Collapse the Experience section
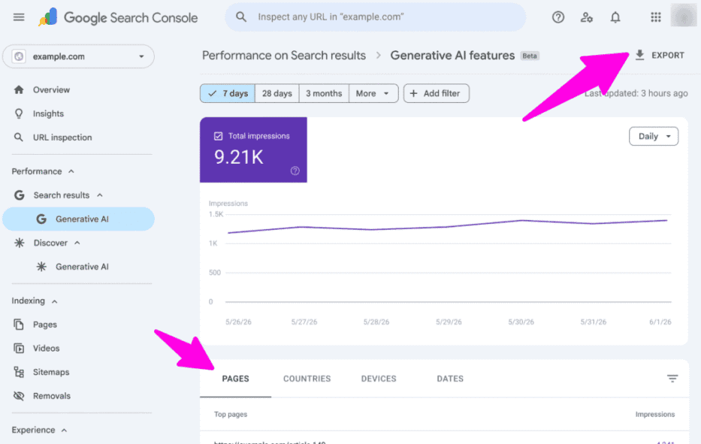701x444 pixels. click(x=64, y=430)
